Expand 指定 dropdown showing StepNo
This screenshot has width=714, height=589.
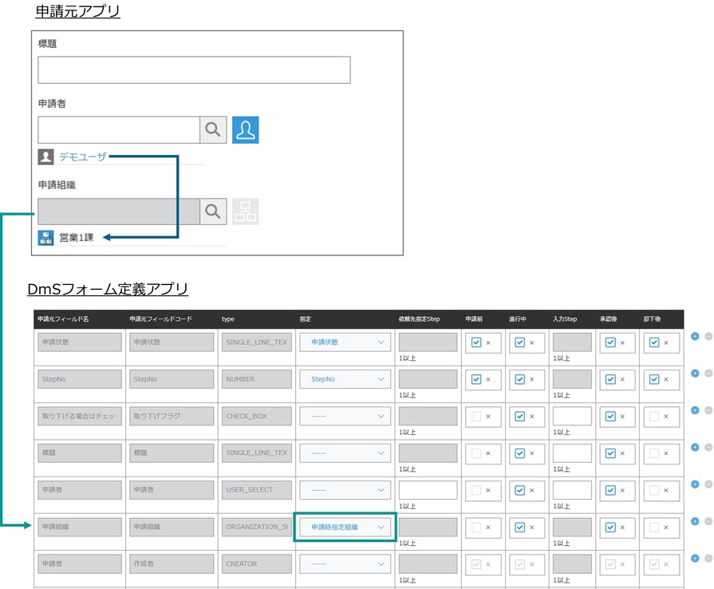point(345,379)
